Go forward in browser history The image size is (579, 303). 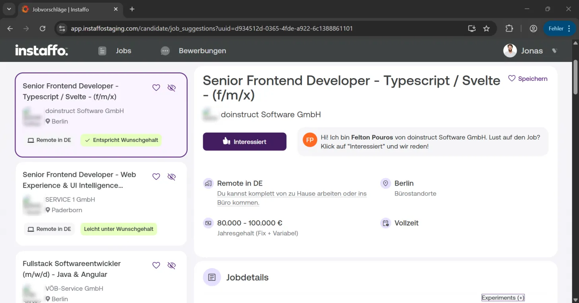(x=26, y=29)
